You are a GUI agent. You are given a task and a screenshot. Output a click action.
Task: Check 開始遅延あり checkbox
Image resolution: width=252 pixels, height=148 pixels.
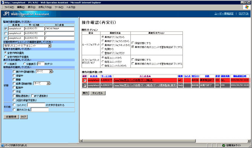(x=14, y=96)
